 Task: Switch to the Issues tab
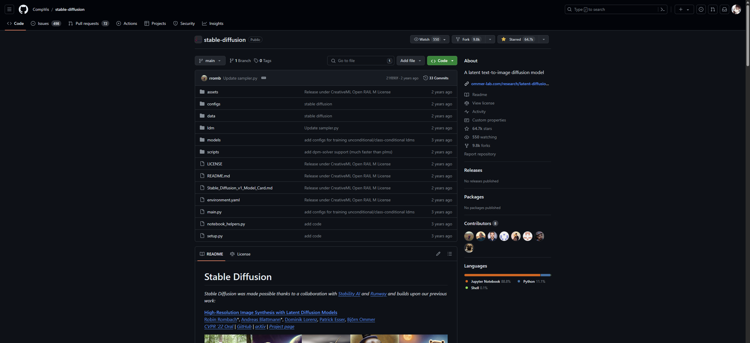click(x=46, y=23)
